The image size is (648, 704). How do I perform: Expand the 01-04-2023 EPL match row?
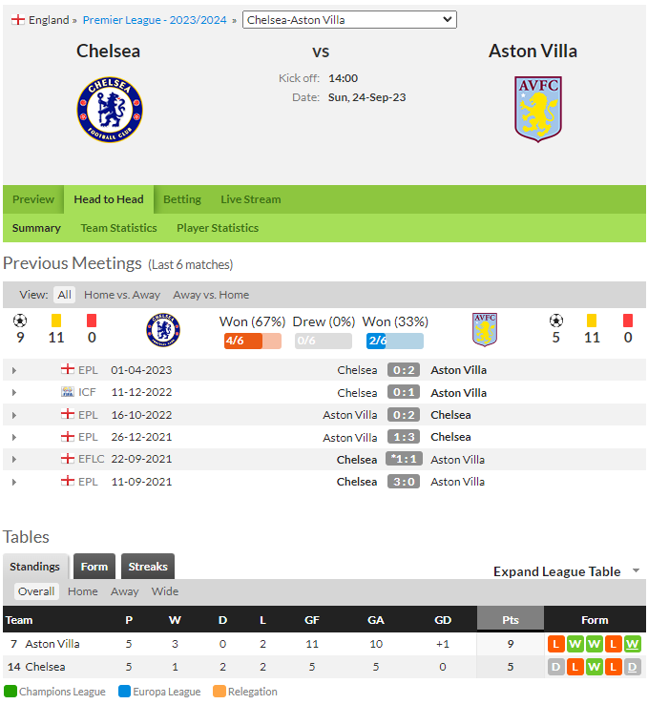pos(14,370)
